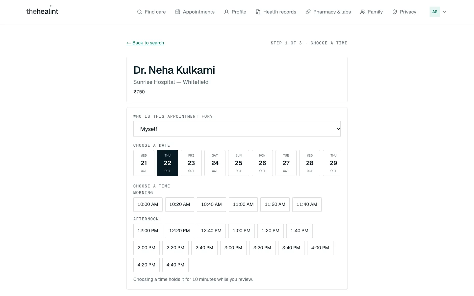Image resolution: width=474 pixels, height=296 pixels.
Task: Open the Find care menu item
Action: pyautogui.click(x=151, y=12)
